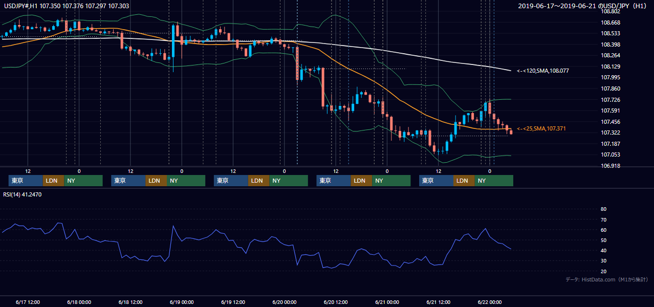654x307 pixels.
Task: Click the 6/22 00:00 time axis label
Action: [x=490, y=302]
